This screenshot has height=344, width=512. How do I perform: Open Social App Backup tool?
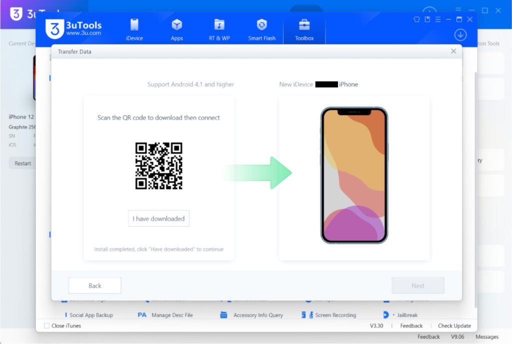[x=88, y=315]
